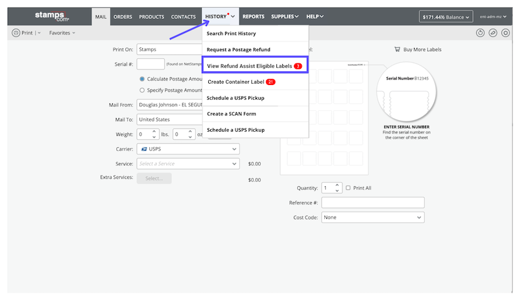Open the Favorites dropdown

pos(62,33)
